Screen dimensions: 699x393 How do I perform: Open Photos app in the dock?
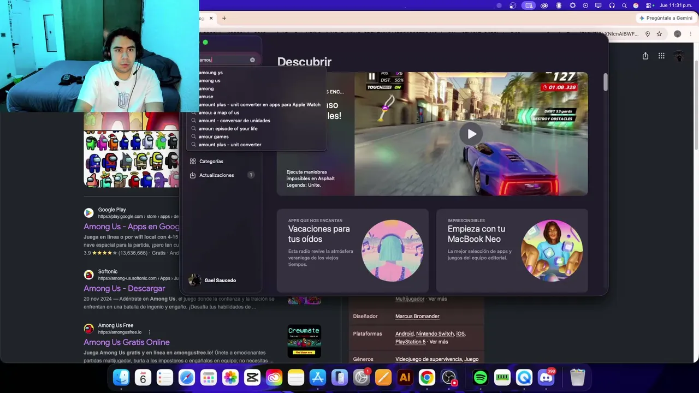(x=230, y=377)
